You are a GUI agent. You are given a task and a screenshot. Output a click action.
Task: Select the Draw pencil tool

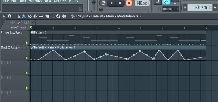pyautogui.click(x=18, y=16)
